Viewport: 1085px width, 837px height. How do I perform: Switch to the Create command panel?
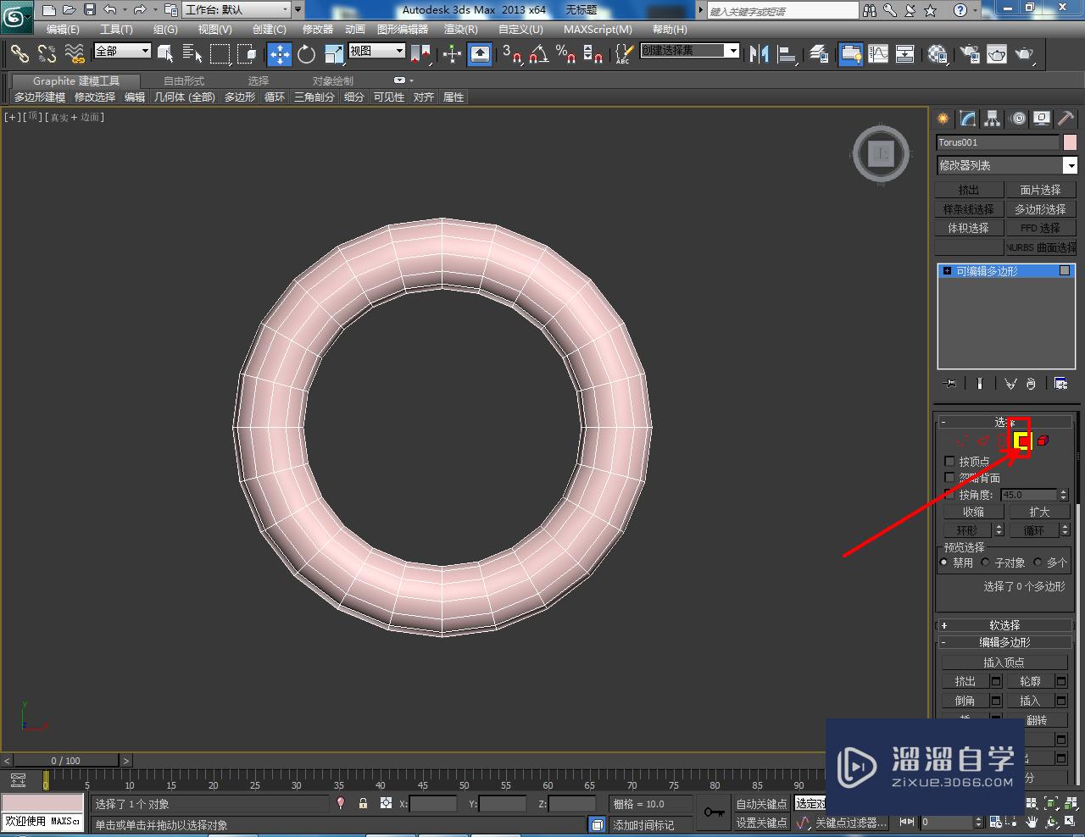(943, 119)
